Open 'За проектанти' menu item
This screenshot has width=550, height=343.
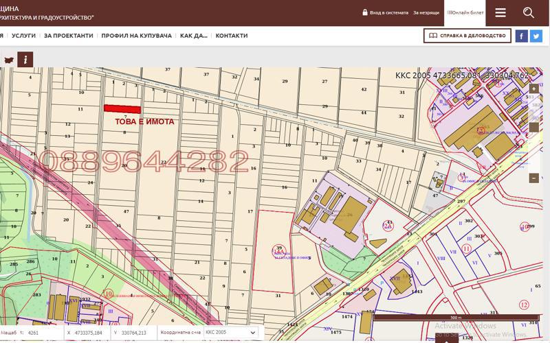[x=68, y=36]
